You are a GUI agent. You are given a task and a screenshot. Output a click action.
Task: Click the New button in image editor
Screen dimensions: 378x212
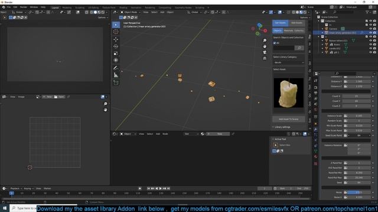point(48,97)
